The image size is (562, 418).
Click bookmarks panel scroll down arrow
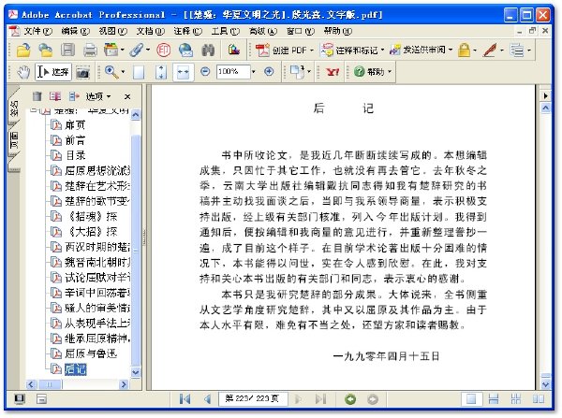click(136, 372)
